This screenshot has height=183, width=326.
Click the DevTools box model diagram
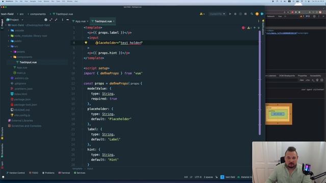point(279,114)
